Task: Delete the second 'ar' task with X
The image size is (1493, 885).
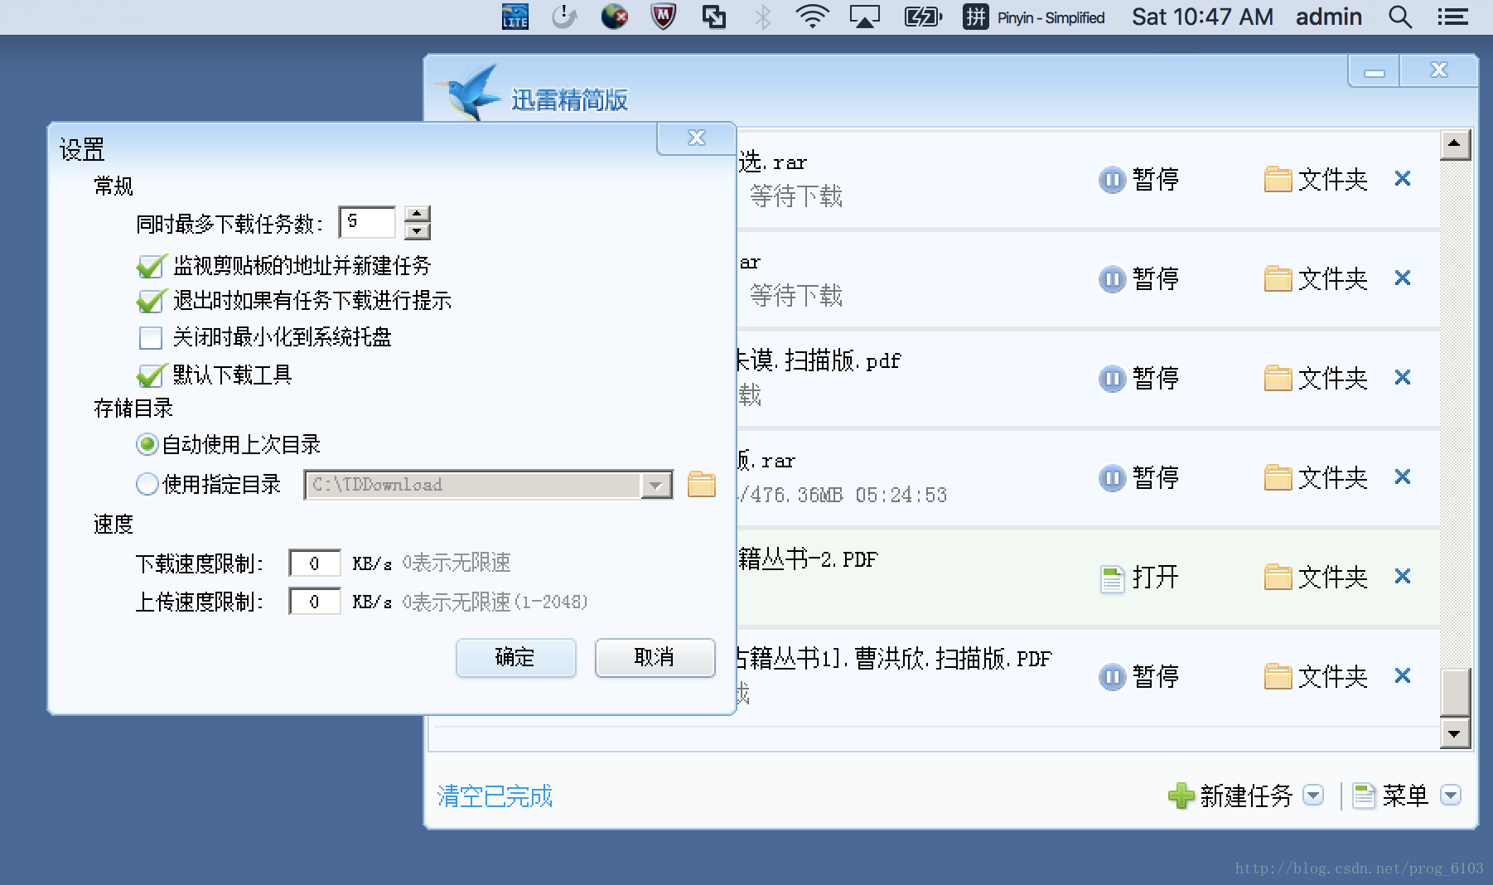Action: coord(1403,278)
